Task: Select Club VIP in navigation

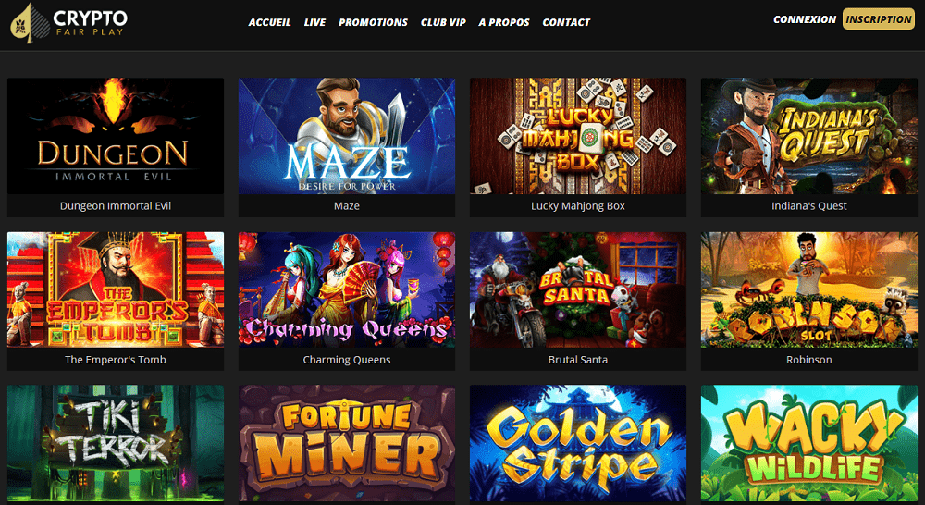Action: pyautogui.click(x=443, y=22)
